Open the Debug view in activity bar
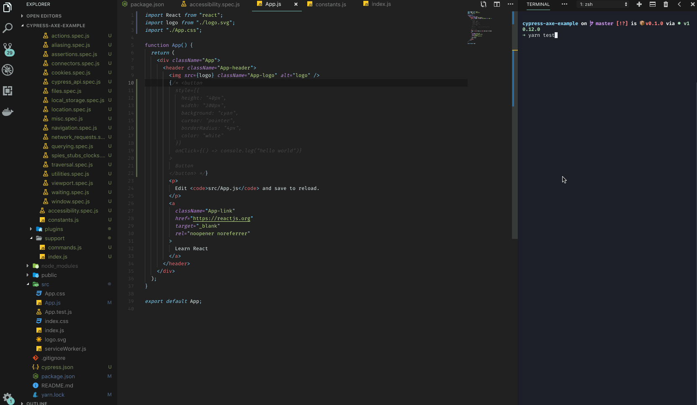This screenshot has width=697, height=405. coord(8,70)
